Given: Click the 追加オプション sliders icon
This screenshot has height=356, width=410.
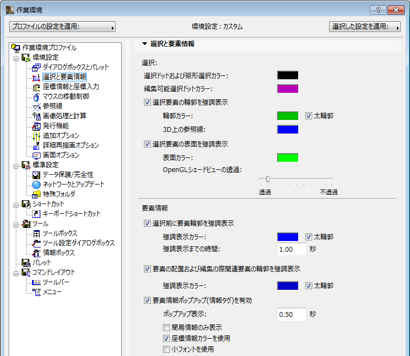Looking at the screenshot, I should point(36,136).
